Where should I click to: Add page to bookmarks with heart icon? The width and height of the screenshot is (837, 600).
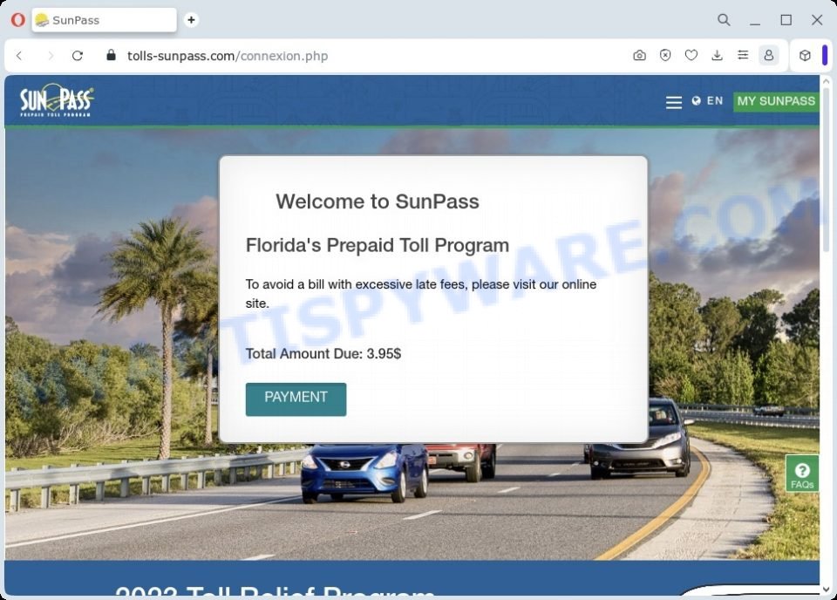(x=691, y=56)
